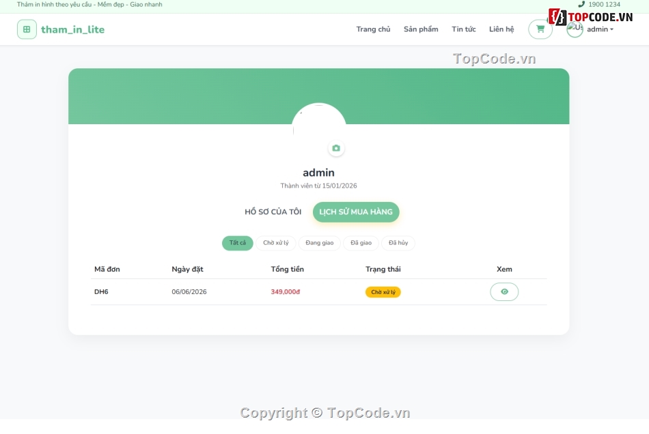Click Thành viên từ 15/01/2026 text
Screen dimensions: 649x434
[319, 186]
